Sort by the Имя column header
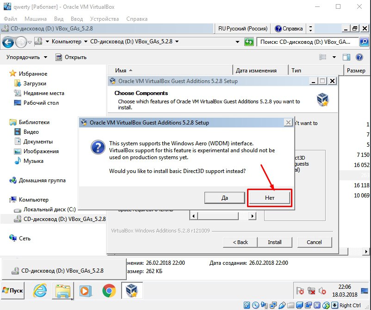371x310 pixels. click(170, 70)
